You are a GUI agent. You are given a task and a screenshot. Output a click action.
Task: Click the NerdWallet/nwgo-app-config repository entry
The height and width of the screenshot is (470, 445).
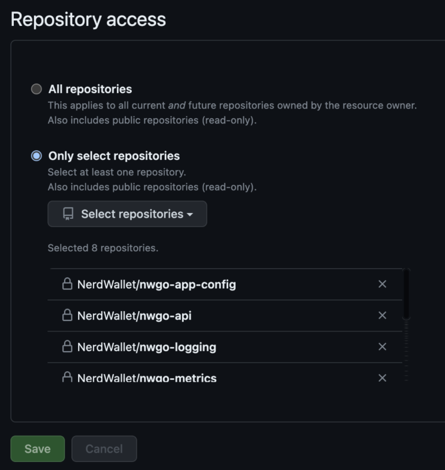click(157, 285)
